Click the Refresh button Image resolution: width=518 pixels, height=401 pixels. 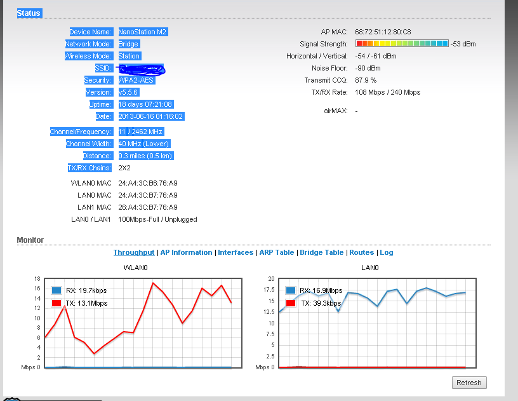[469, 383]
